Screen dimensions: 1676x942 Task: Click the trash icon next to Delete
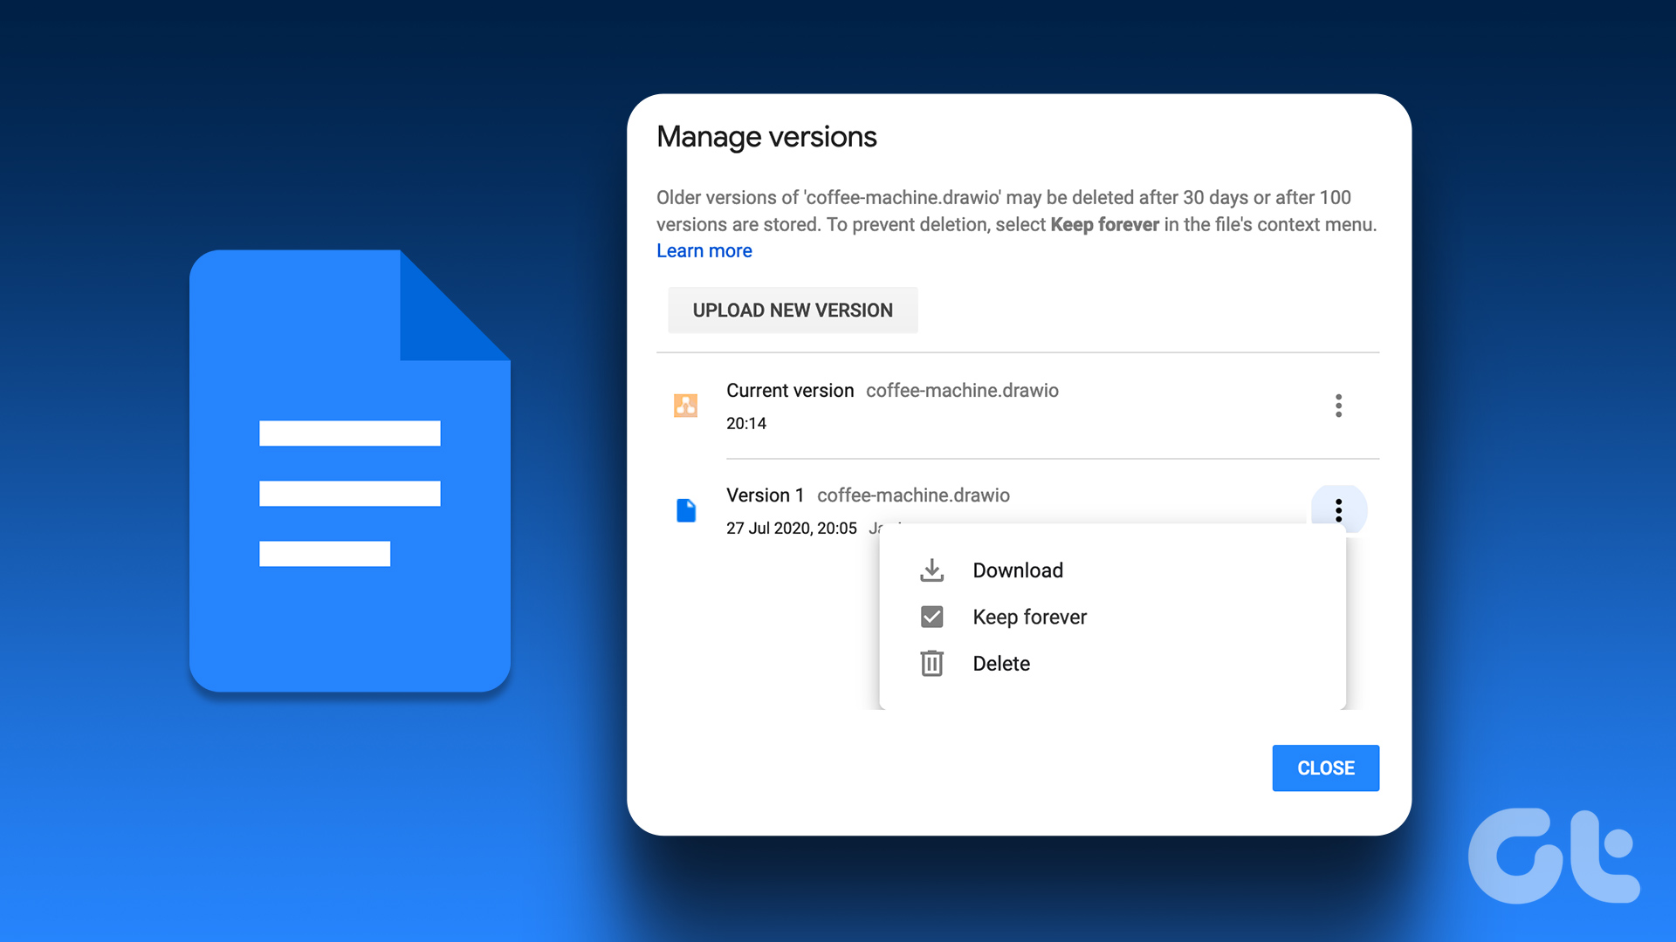(931, 663)
